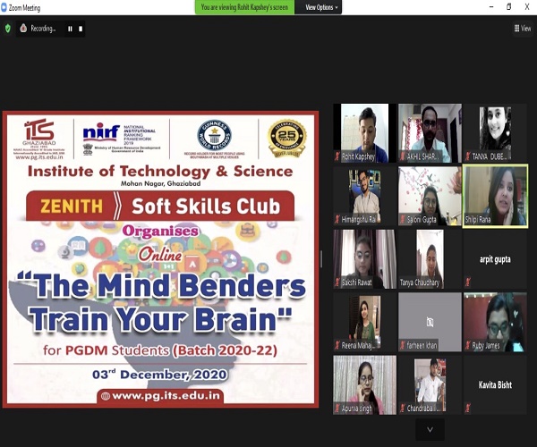Click the Zoom Meeting app icon
Screen dimensions: 537x447
[x=4, y=7]
